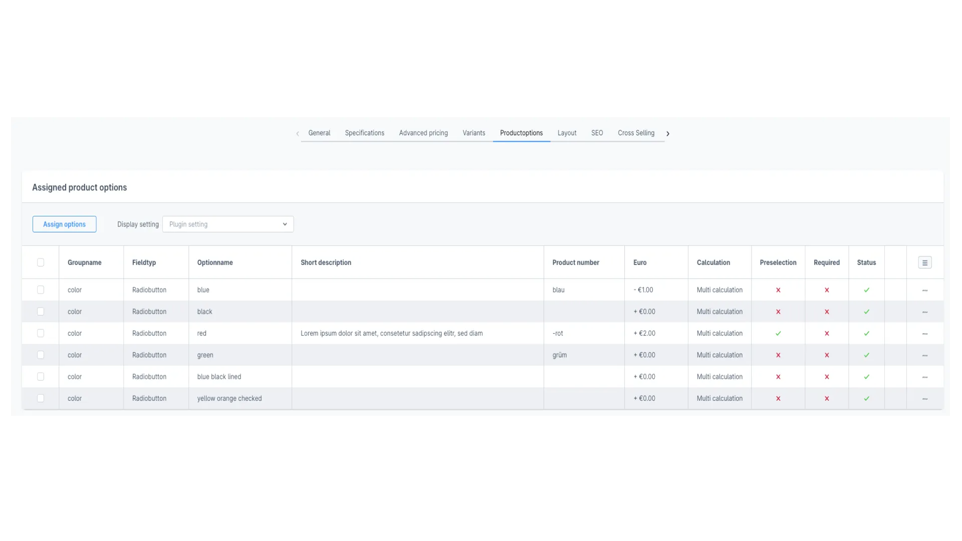This screenshot has height=541, width=962.
Task: Open the Plugin setting dropdown
Action: click(x=228, y=224)
